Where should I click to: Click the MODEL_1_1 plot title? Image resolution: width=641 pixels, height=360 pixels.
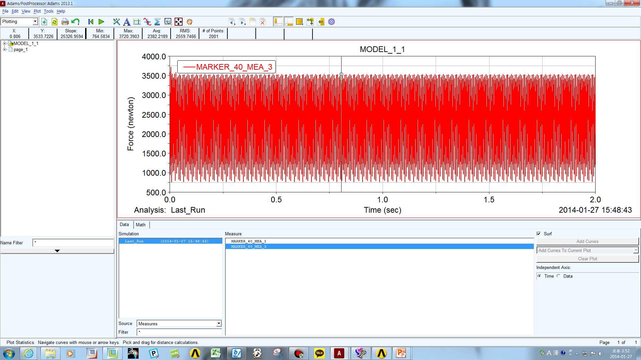(382, 49)
